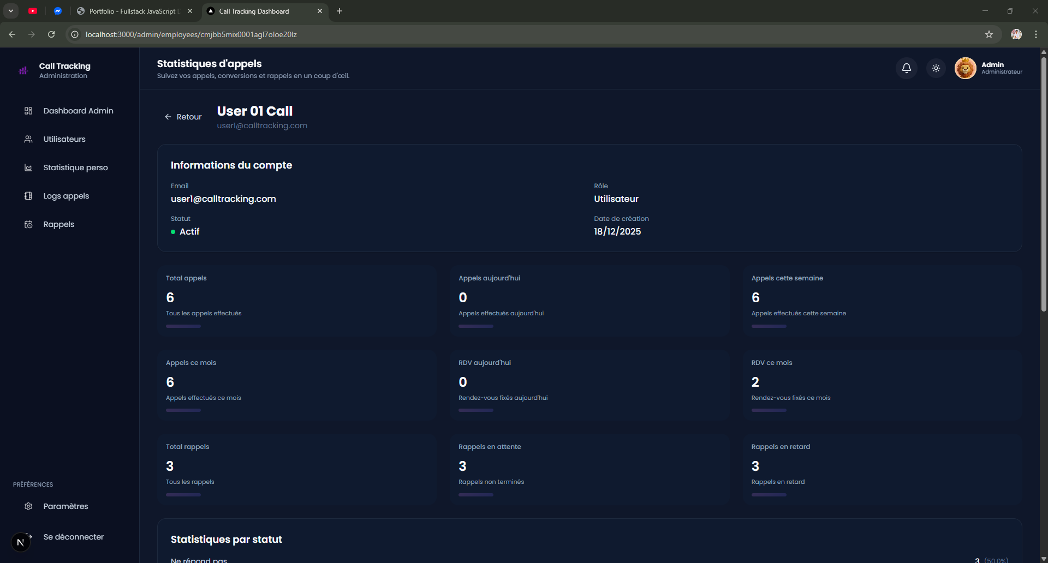This screenshot has height=563, width=1048.
Task: Click the browser reload icon
Action: pyautogui.click(x=51, y=34)
